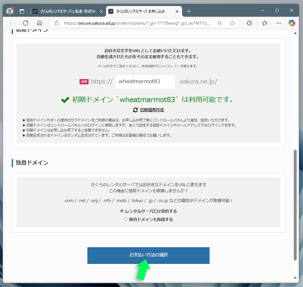Click the browser back arrow
The width and height of the screenshot is (303, 287).
pyautogui.click(x=12, y=23)
